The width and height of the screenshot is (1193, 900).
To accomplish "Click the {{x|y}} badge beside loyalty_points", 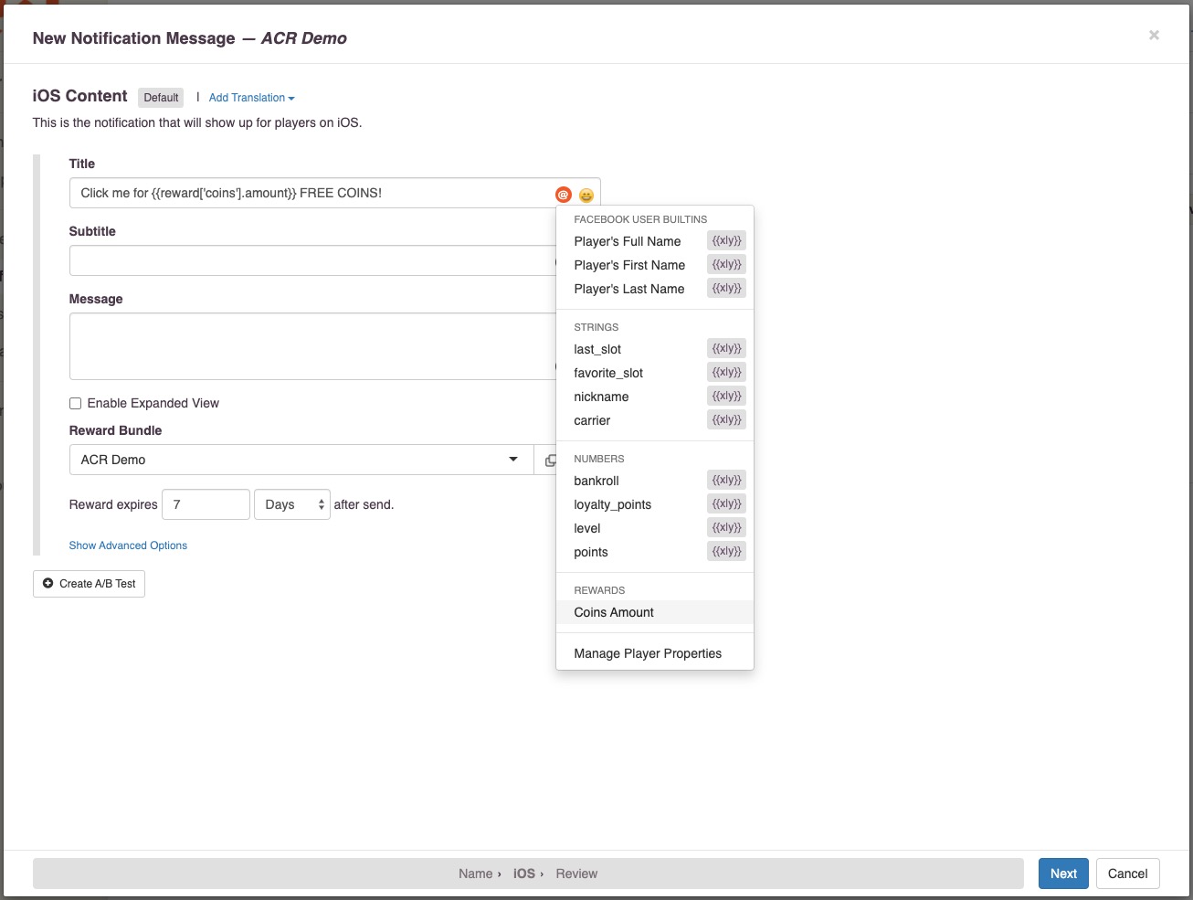I will [726, 504].
